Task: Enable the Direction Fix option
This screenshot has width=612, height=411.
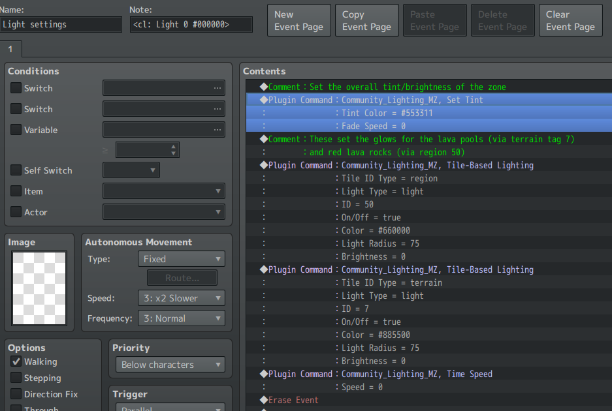Action: click(16, 394)
